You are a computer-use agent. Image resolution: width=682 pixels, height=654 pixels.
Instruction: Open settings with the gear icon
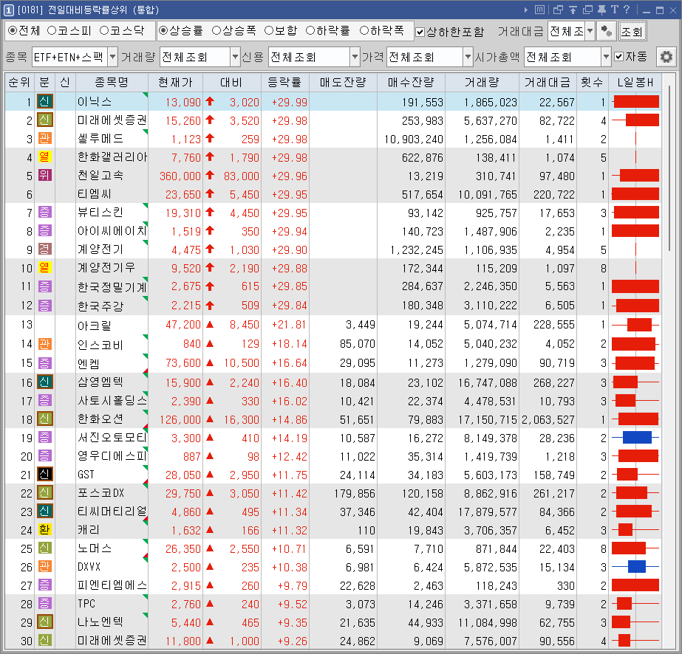coord(666,57)
